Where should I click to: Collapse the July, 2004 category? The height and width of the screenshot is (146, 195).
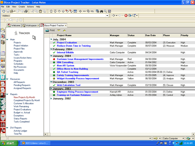pos(51,39)
